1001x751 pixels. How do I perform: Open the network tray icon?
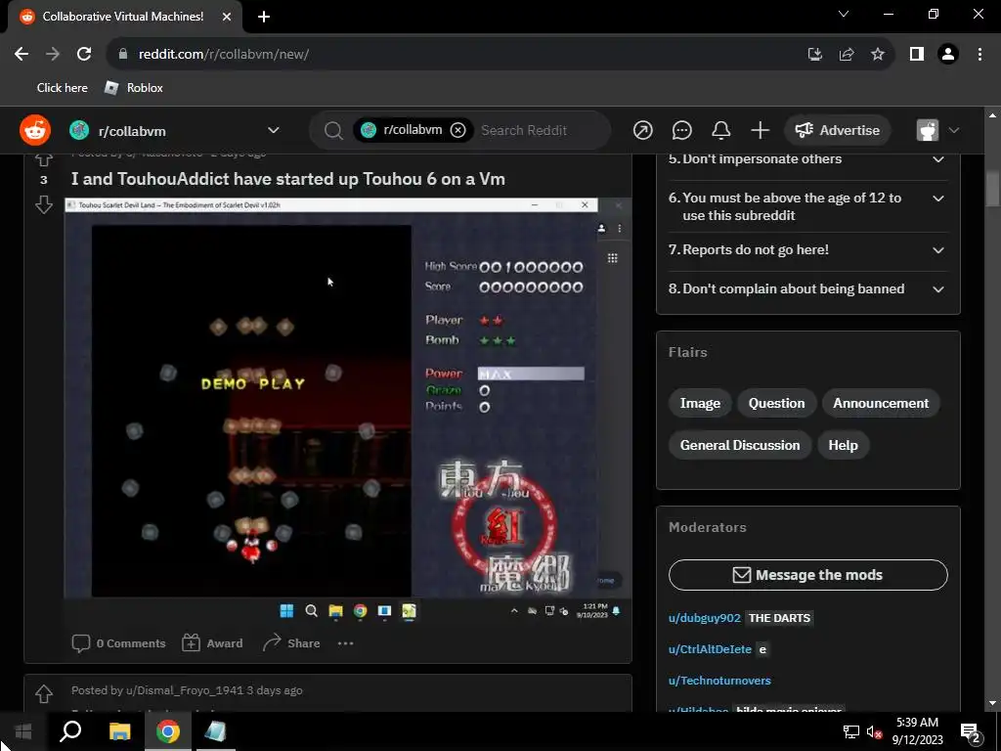point(851,731)
